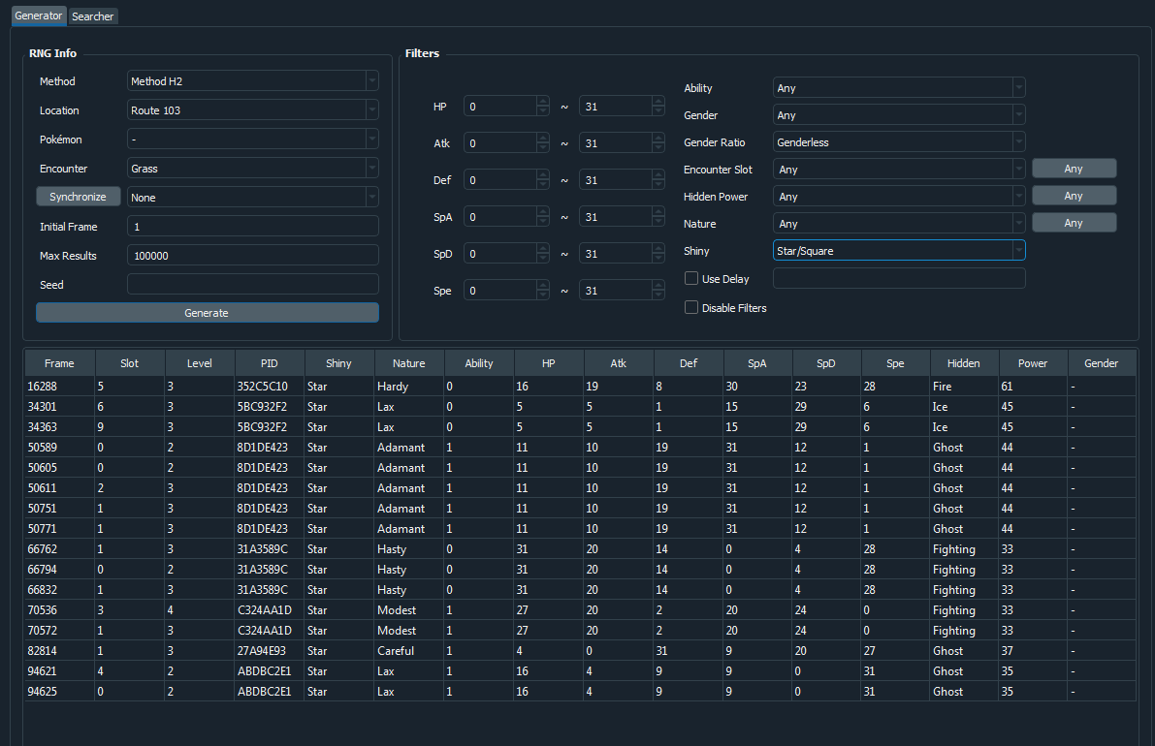This screenshot has width=1155, height=746.
Task: Select the Generator tab
Action: click(x=39, y=16)
